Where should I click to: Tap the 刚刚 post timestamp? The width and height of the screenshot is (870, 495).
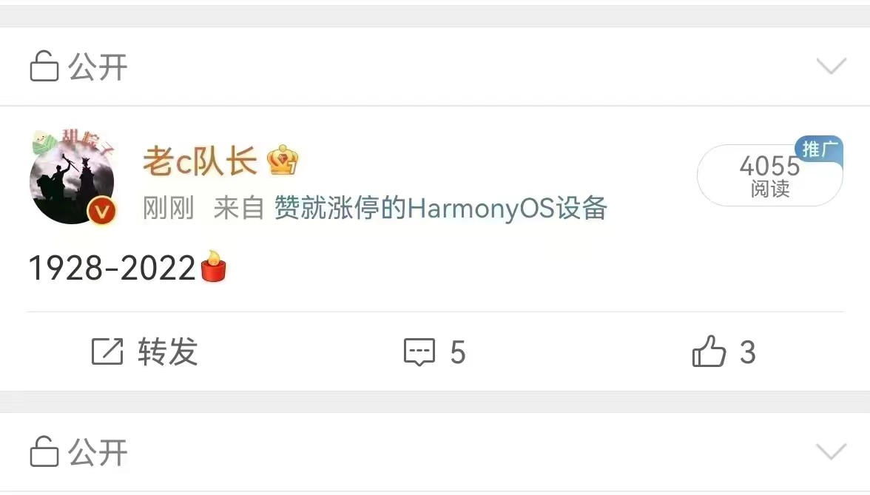click(168, 209)
